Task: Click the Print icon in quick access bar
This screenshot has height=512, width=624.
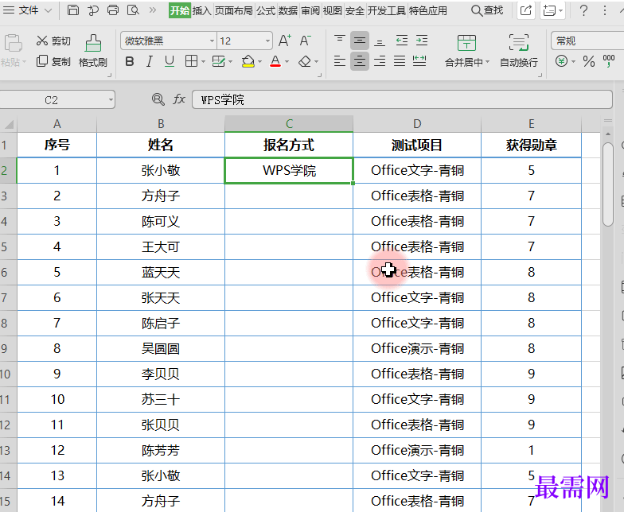Action: click(113, 10)
